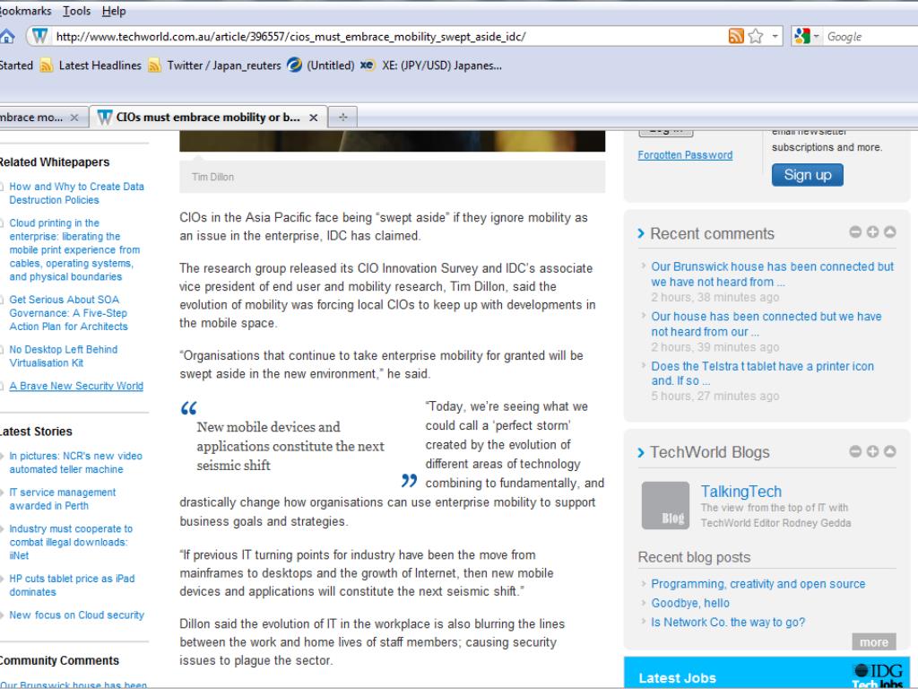The width and height of the screenshot is (918, 689).
Task: Open the XE: (JPY/USD) bookmark
Action: (431, 65)
